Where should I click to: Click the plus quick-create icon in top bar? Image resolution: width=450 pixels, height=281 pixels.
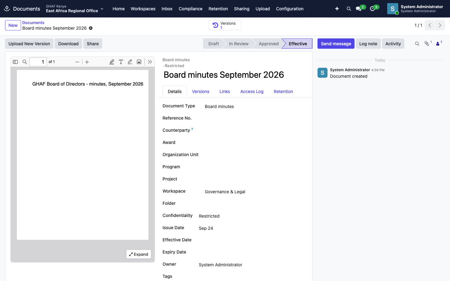[337, 9]
